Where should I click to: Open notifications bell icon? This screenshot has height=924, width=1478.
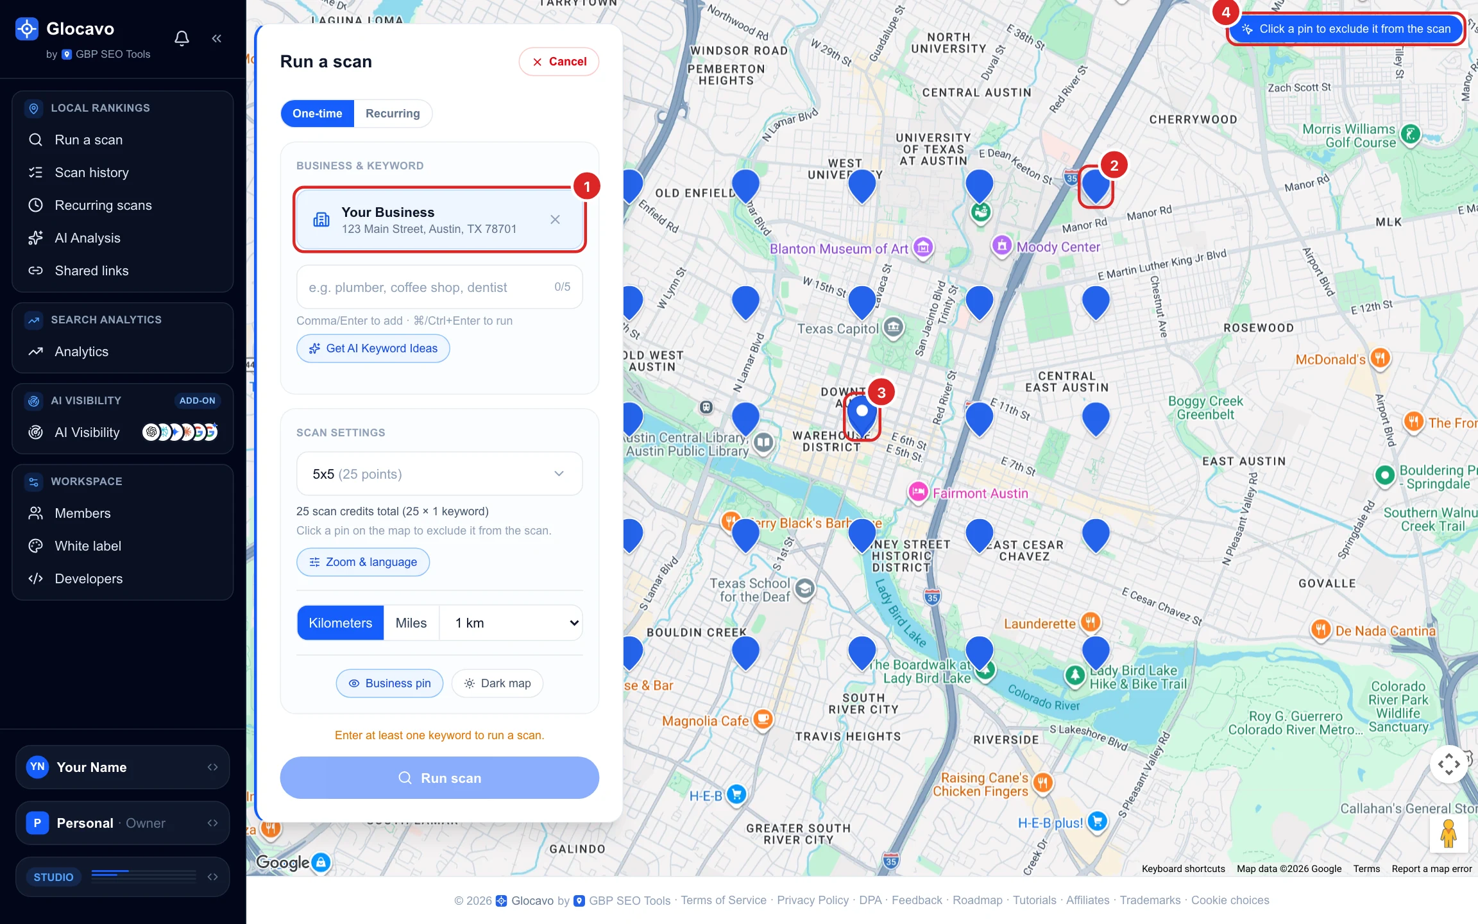point(182,38)
